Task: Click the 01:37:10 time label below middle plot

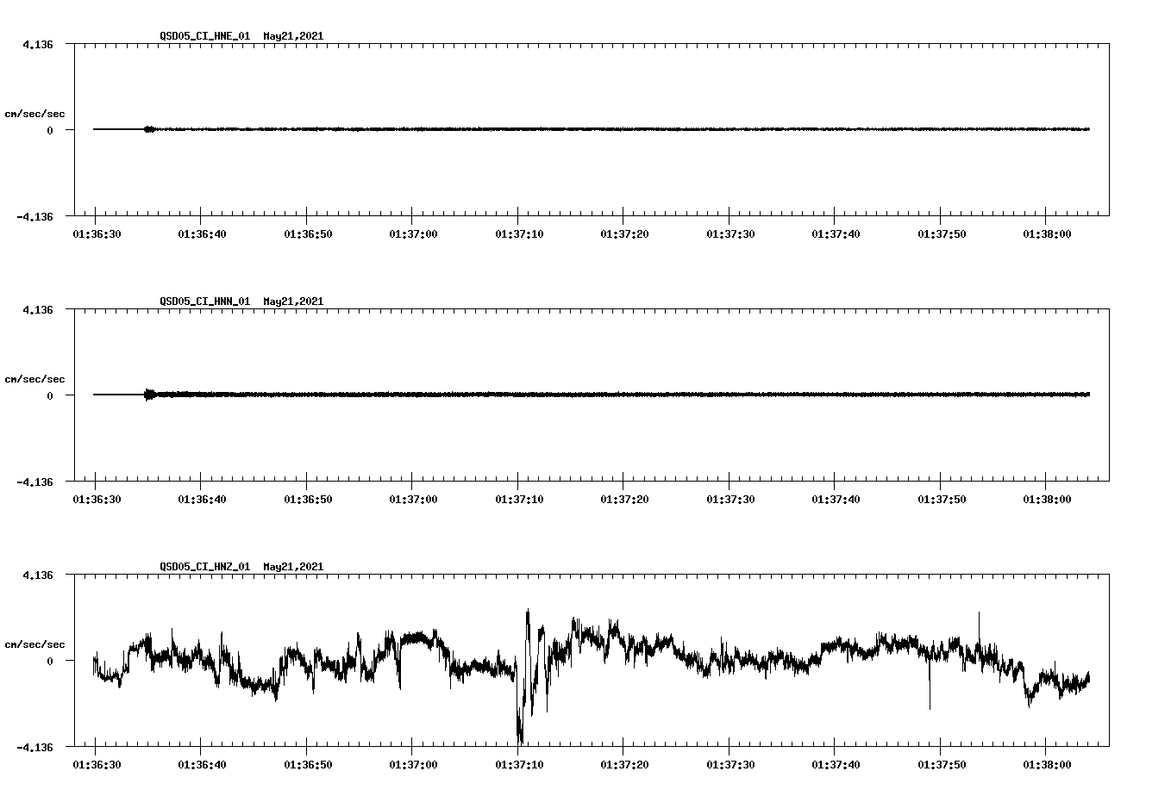Action: pyautogui.click(x=517, y=497)
